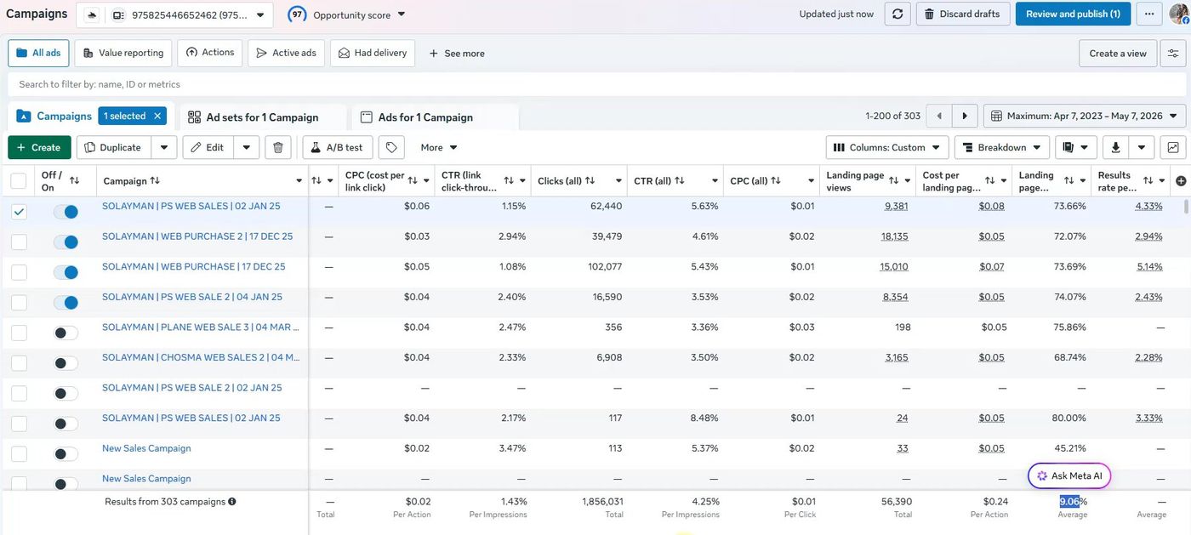Open the charts view icon

point(1174,147)
